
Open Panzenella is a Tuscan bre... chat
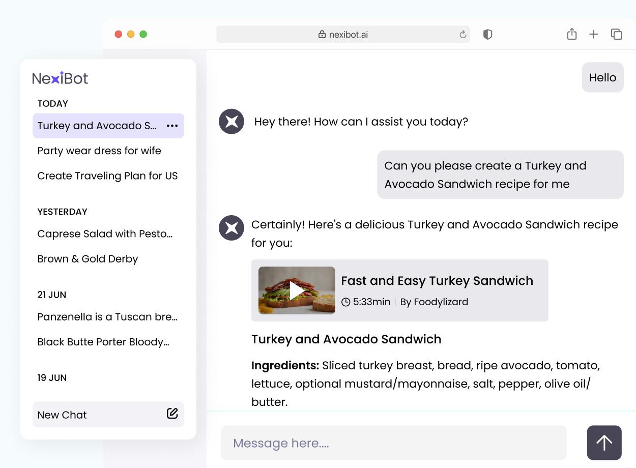(107, 316)
